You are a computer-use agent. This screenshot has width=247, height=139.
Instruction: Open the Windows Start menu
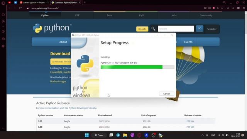87,135
